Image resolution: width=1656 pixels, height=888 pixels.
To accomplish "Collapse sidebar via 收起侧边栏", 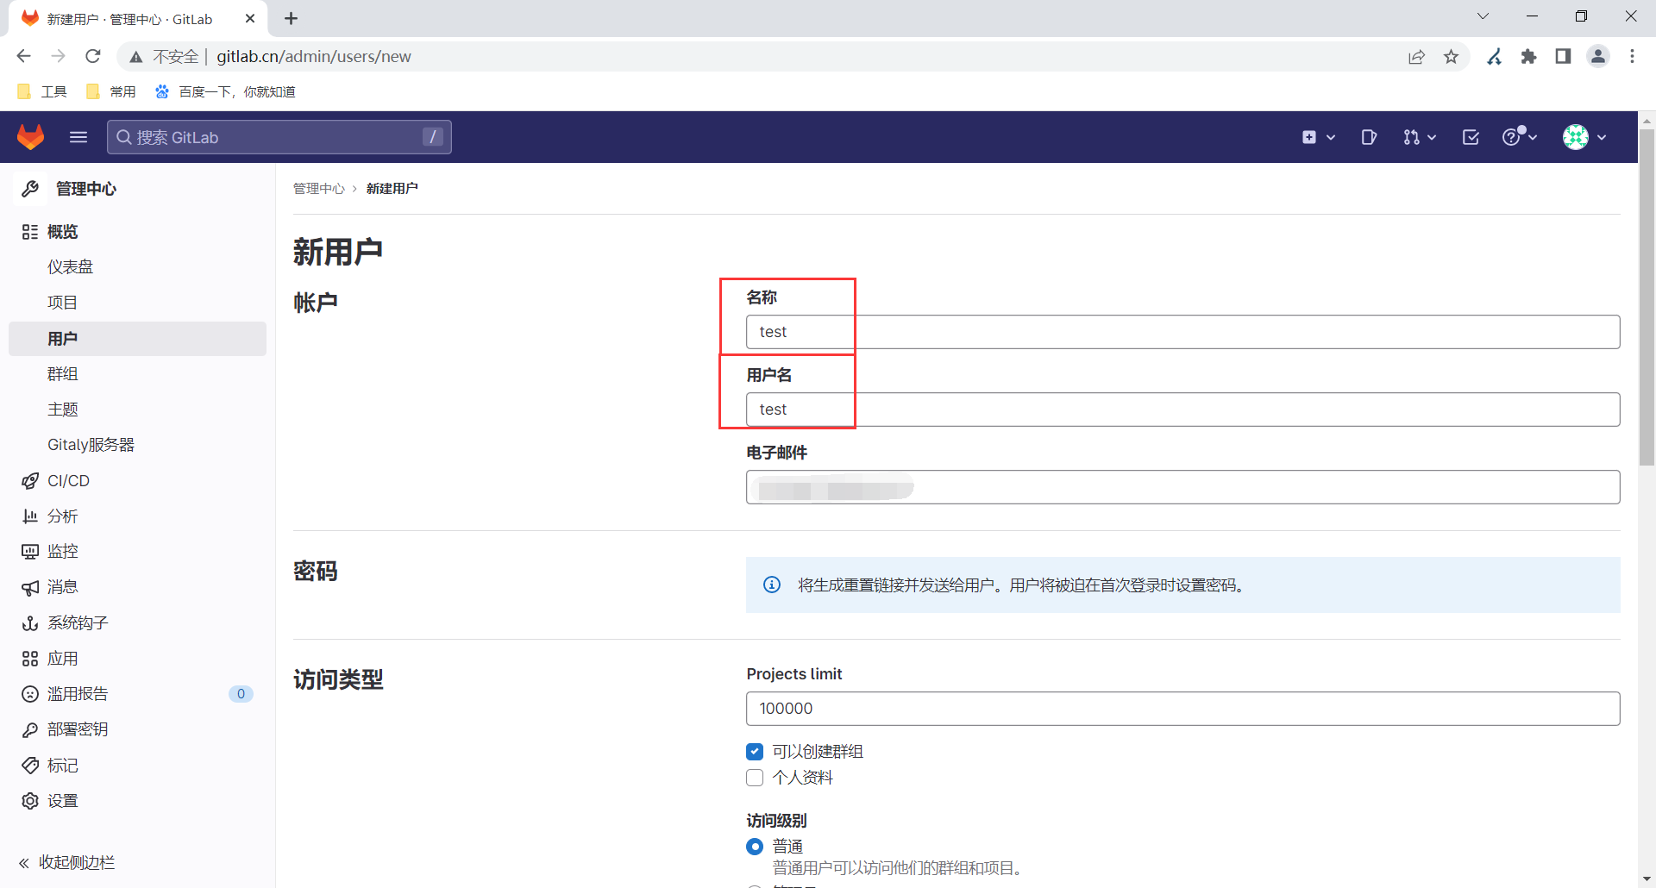I will pyautogui.click(x=67, y=863).
